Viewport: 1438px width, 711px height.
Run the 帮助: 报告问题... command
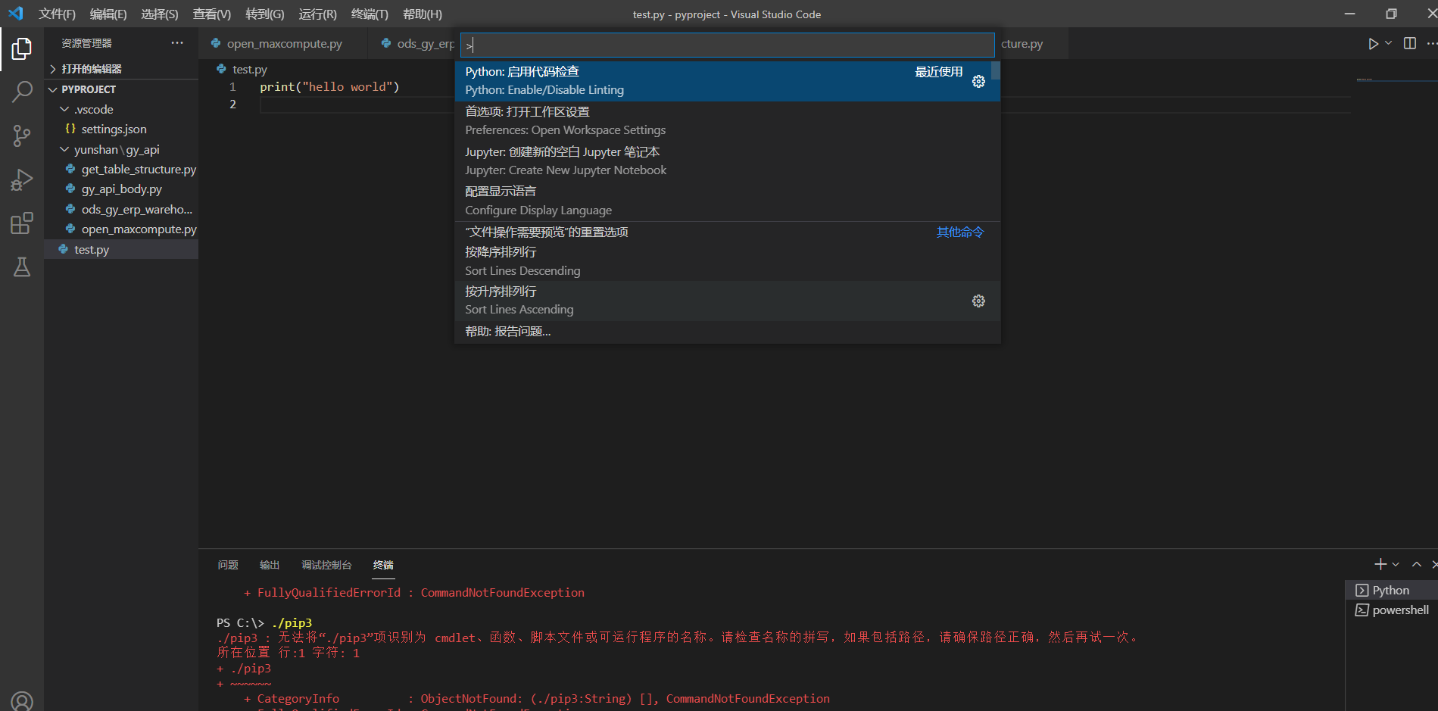(x=727, y=332)
